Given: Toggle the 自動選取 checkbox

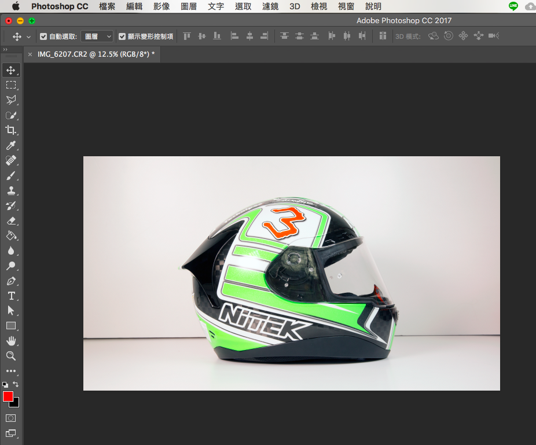Looking at the screenshot, I should coord(43,36).
